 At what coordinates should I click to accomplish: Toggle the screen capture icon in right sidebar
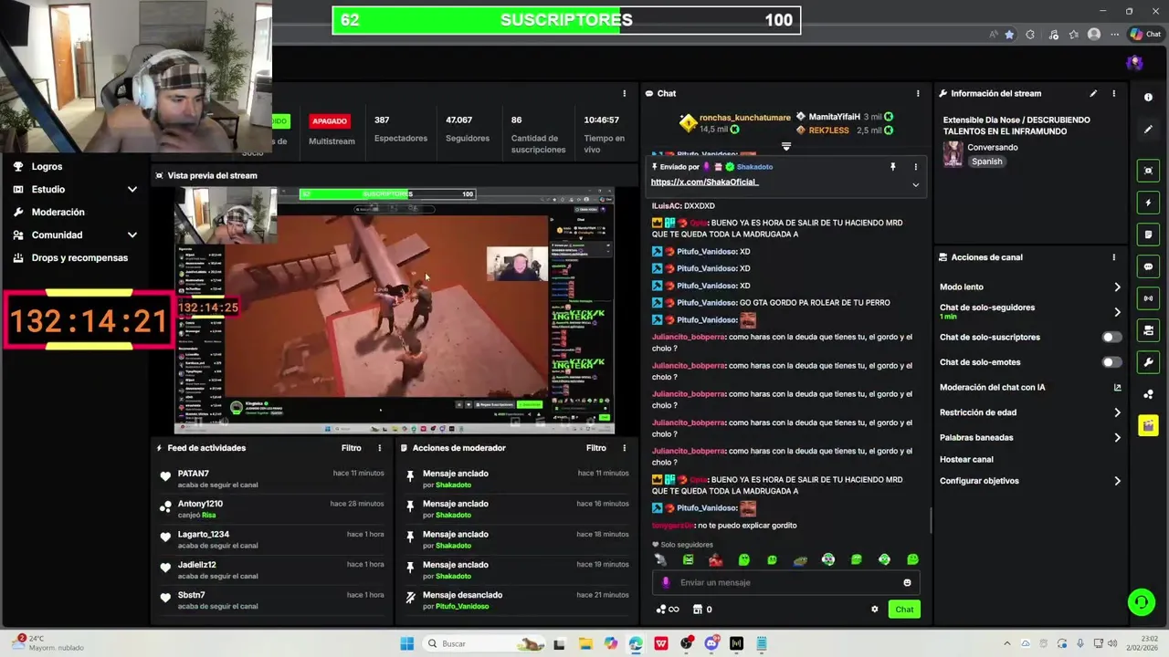pyautogui.click(x=1148, y=171)
